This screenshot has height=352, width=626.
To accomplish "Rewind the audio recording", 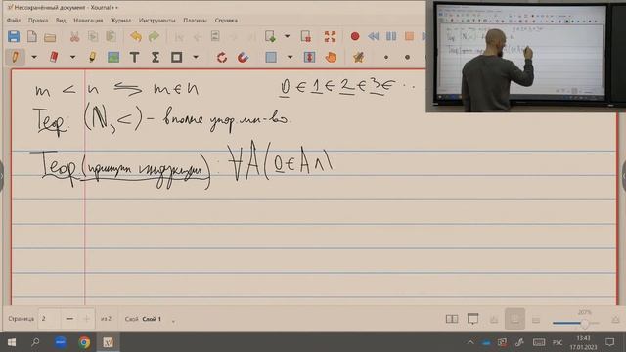I will (x=374, y=37).
